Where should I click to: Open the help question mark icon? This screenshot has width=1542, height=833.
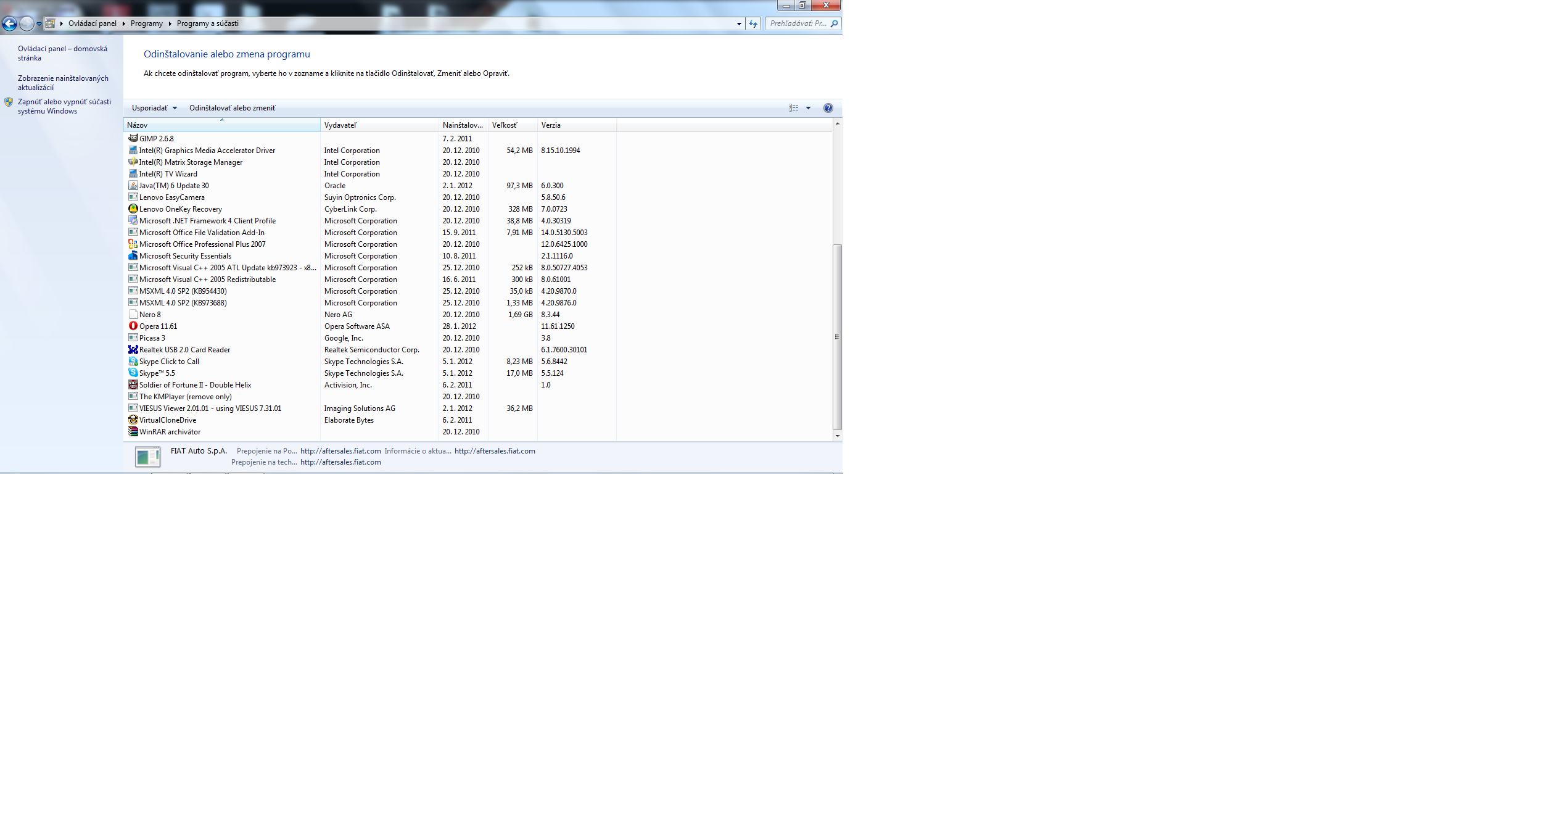828,108
